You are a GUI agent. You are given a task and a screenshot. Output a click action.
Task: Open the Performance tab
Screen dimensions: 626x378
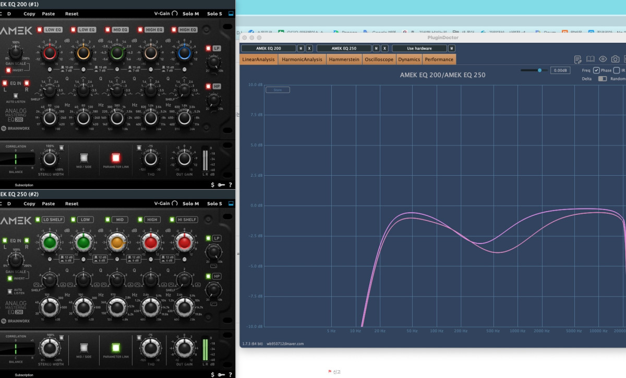(x=439, y=59)
